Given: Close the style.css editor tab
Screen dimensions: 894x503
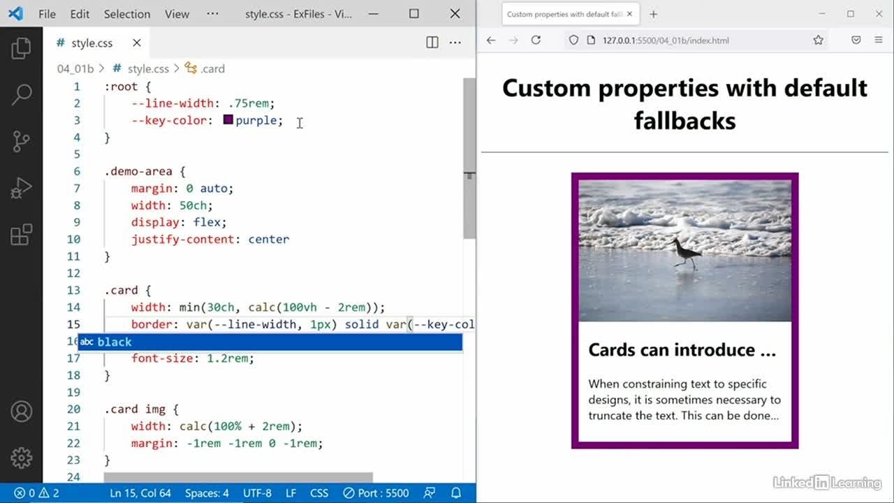Looking at the screenshot, I should pyautogui.click(x=137, y=43).
